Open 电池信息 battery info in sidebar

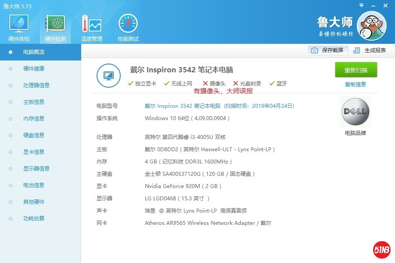pos(34,185)
